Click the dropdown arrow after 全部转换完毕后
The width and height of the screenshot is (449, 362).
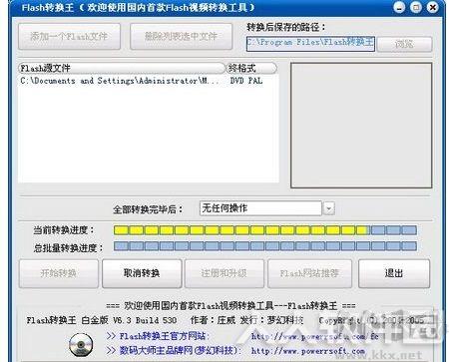click(329, 208)
